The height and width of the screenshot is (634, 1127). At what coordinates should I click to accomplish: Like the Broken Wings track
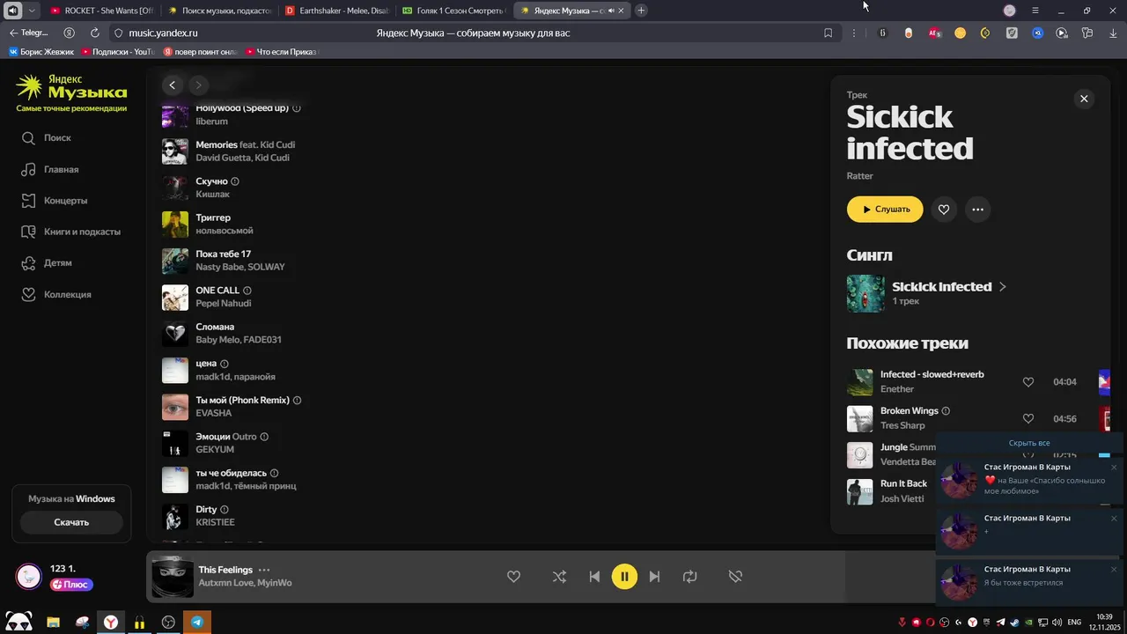[1028, 418]
